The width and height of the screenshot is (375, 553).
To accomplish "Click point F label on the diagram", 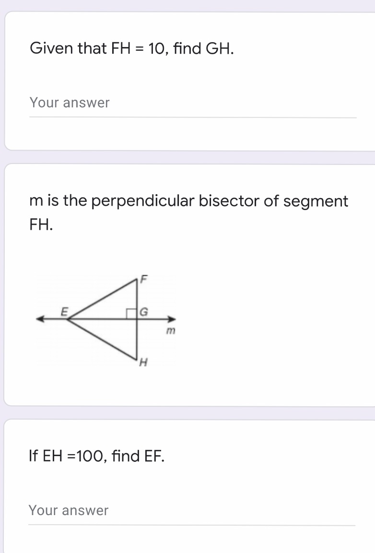I will click(143, 278).
